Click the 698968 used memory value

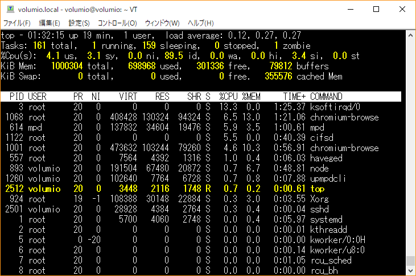pos(142,66)
